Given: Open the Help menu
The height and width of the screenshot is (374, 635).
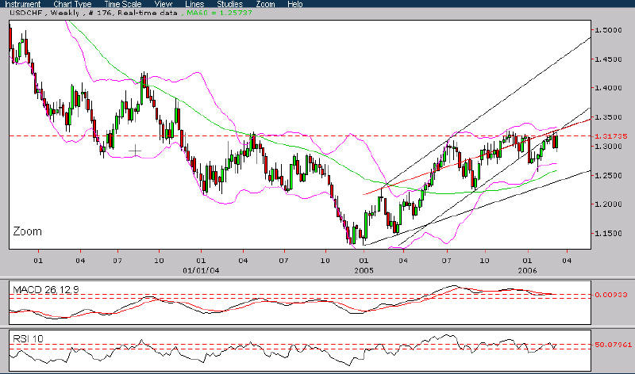Looking at the screenshot, I should tap(294, 4).
